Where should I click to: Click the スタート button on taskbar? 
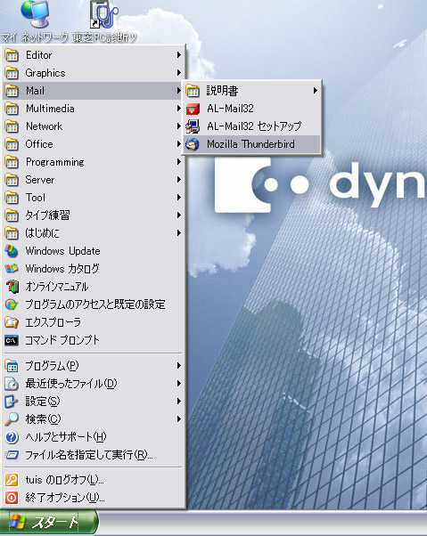48,523
